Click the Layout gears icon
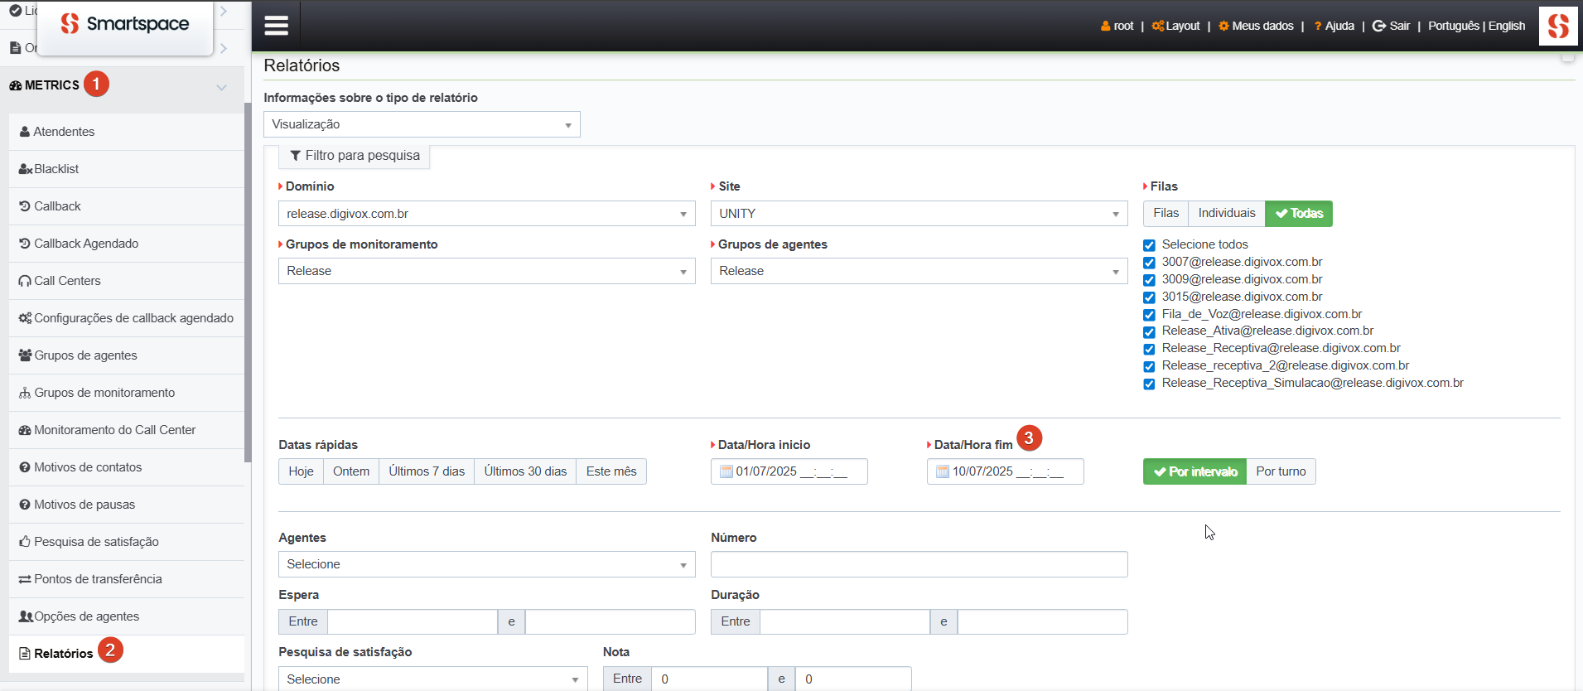1583x691 pixels. (x=1157, y=26)
